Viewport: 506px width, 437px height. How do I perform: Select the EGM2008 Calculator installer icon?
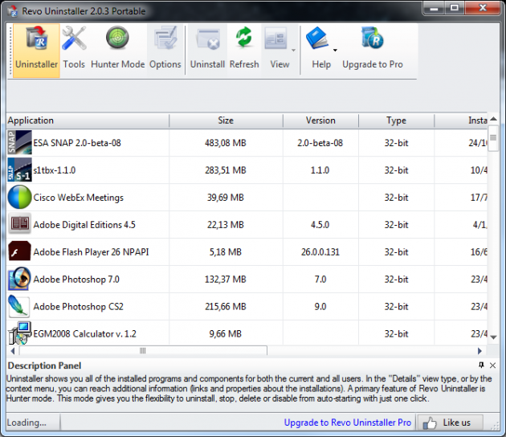(x=20, y=333)
